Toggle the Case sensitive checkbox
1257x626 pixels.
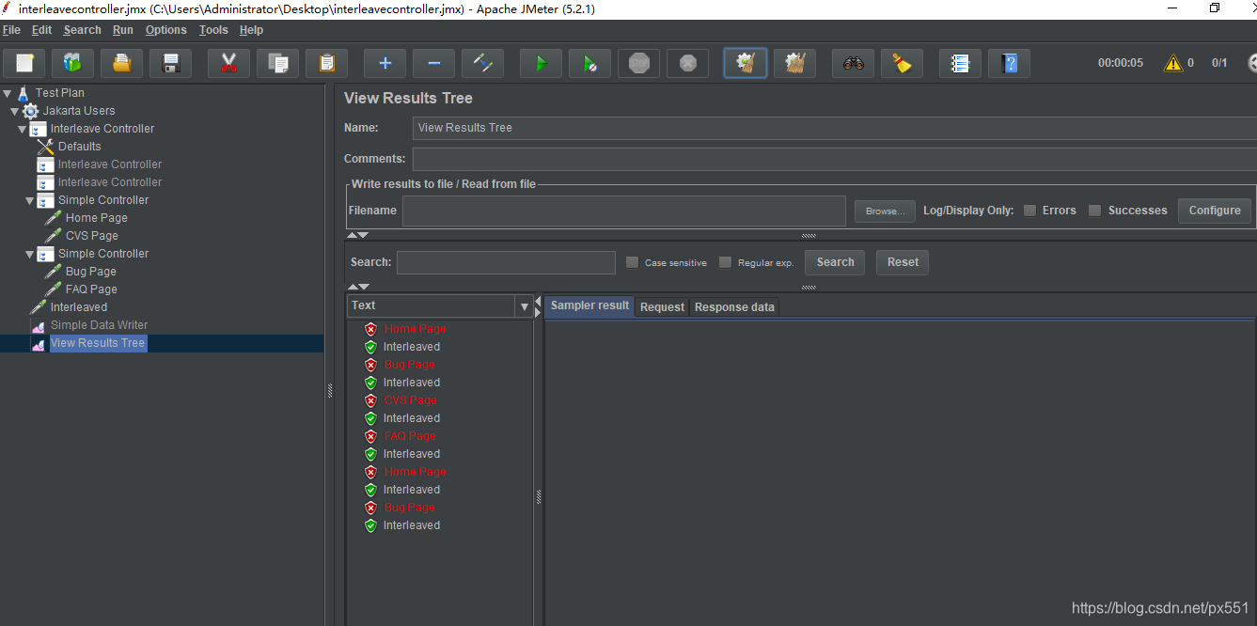[632, 262]
